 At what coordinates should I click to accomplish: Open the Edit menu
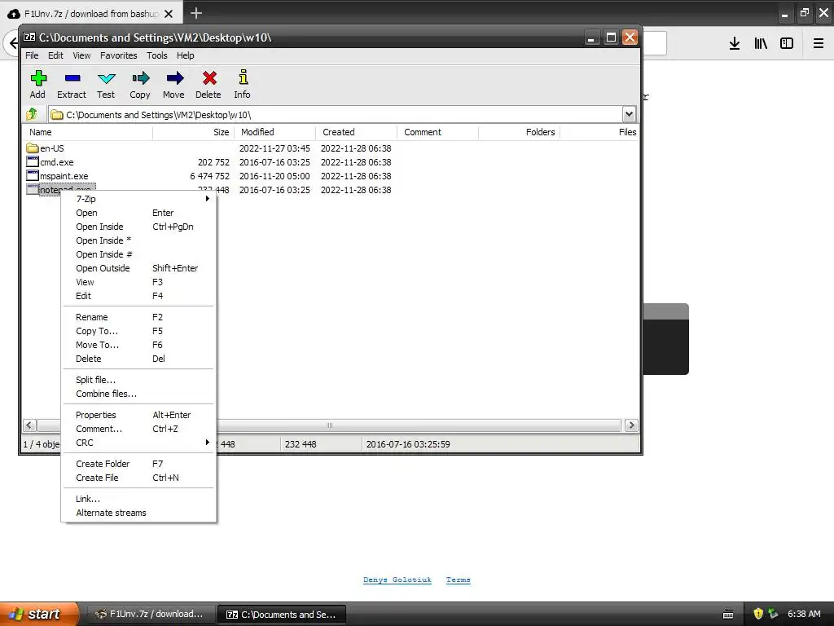pos(55,55)
